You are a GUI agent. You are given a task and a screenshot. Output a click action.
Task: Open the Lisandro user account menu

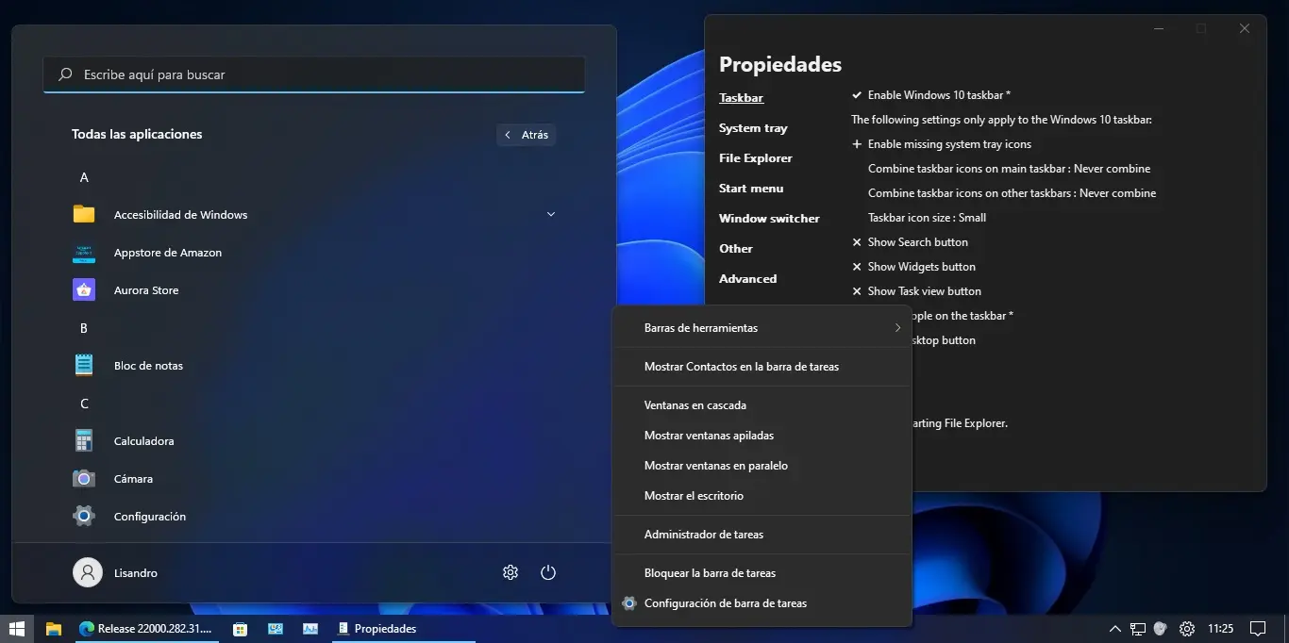click(115, 572)
